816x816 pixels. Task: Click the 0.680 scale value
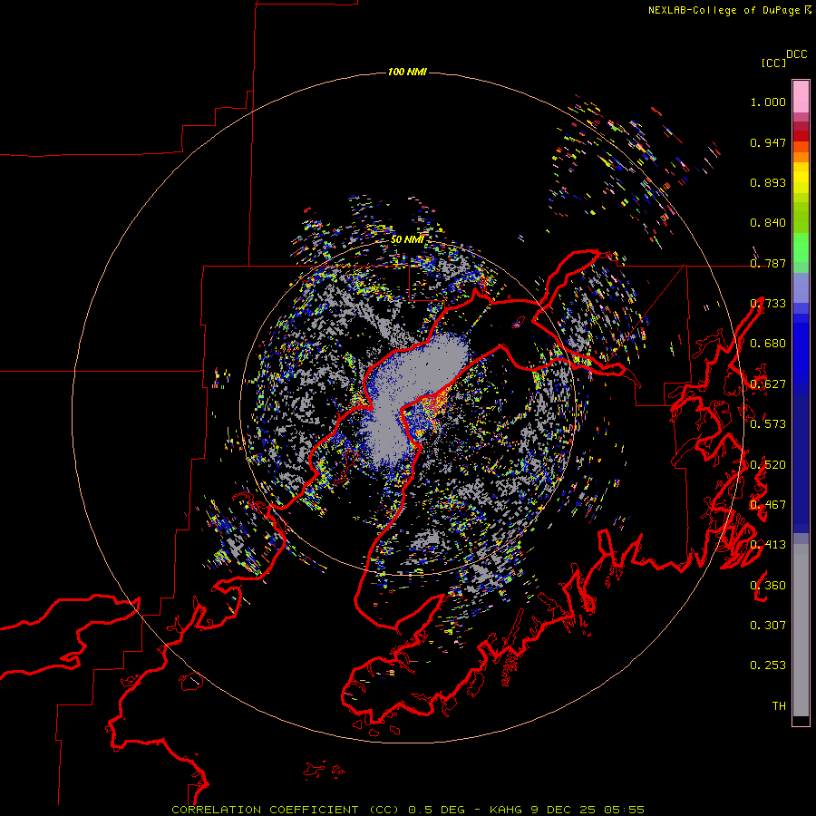768,344
